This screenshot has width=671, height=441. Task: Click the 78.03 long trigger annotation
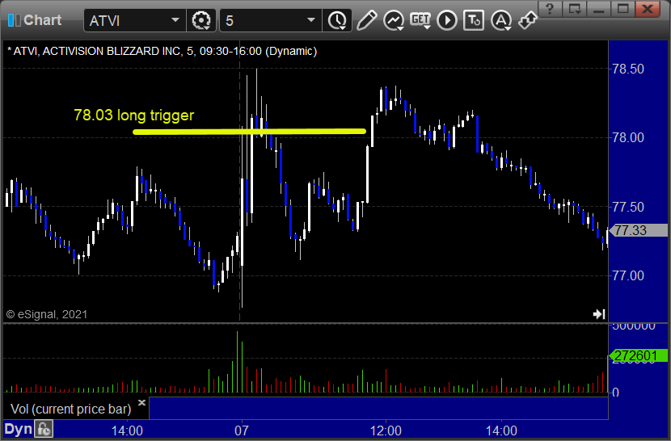pos(134,115)
